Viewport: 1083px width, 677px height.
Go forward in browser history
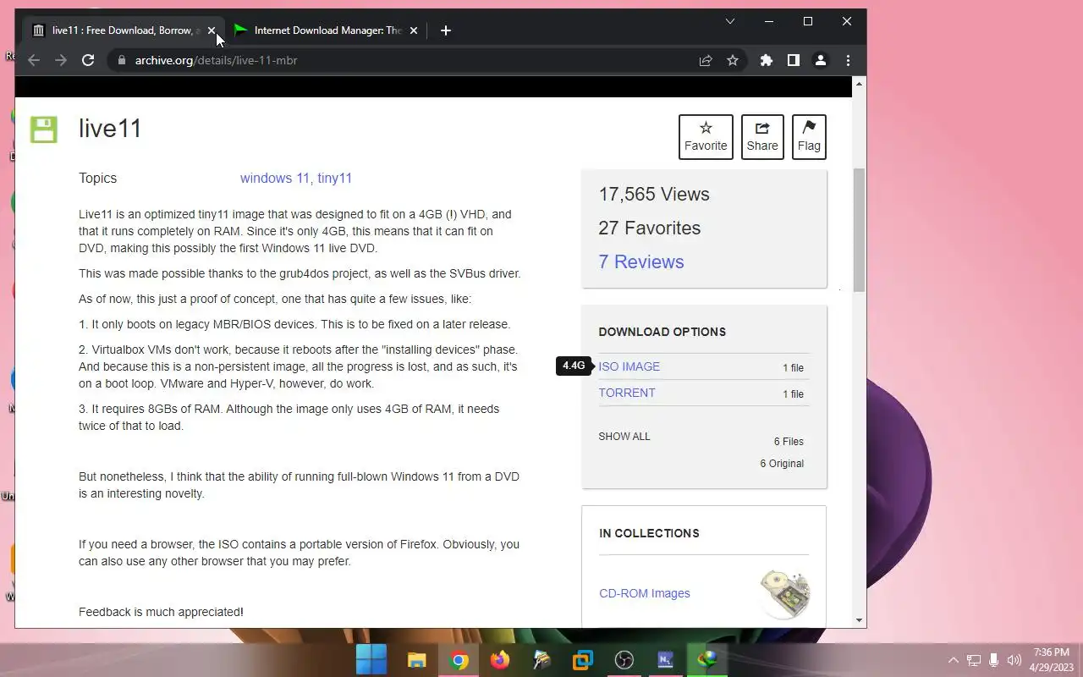pos(61,60)
